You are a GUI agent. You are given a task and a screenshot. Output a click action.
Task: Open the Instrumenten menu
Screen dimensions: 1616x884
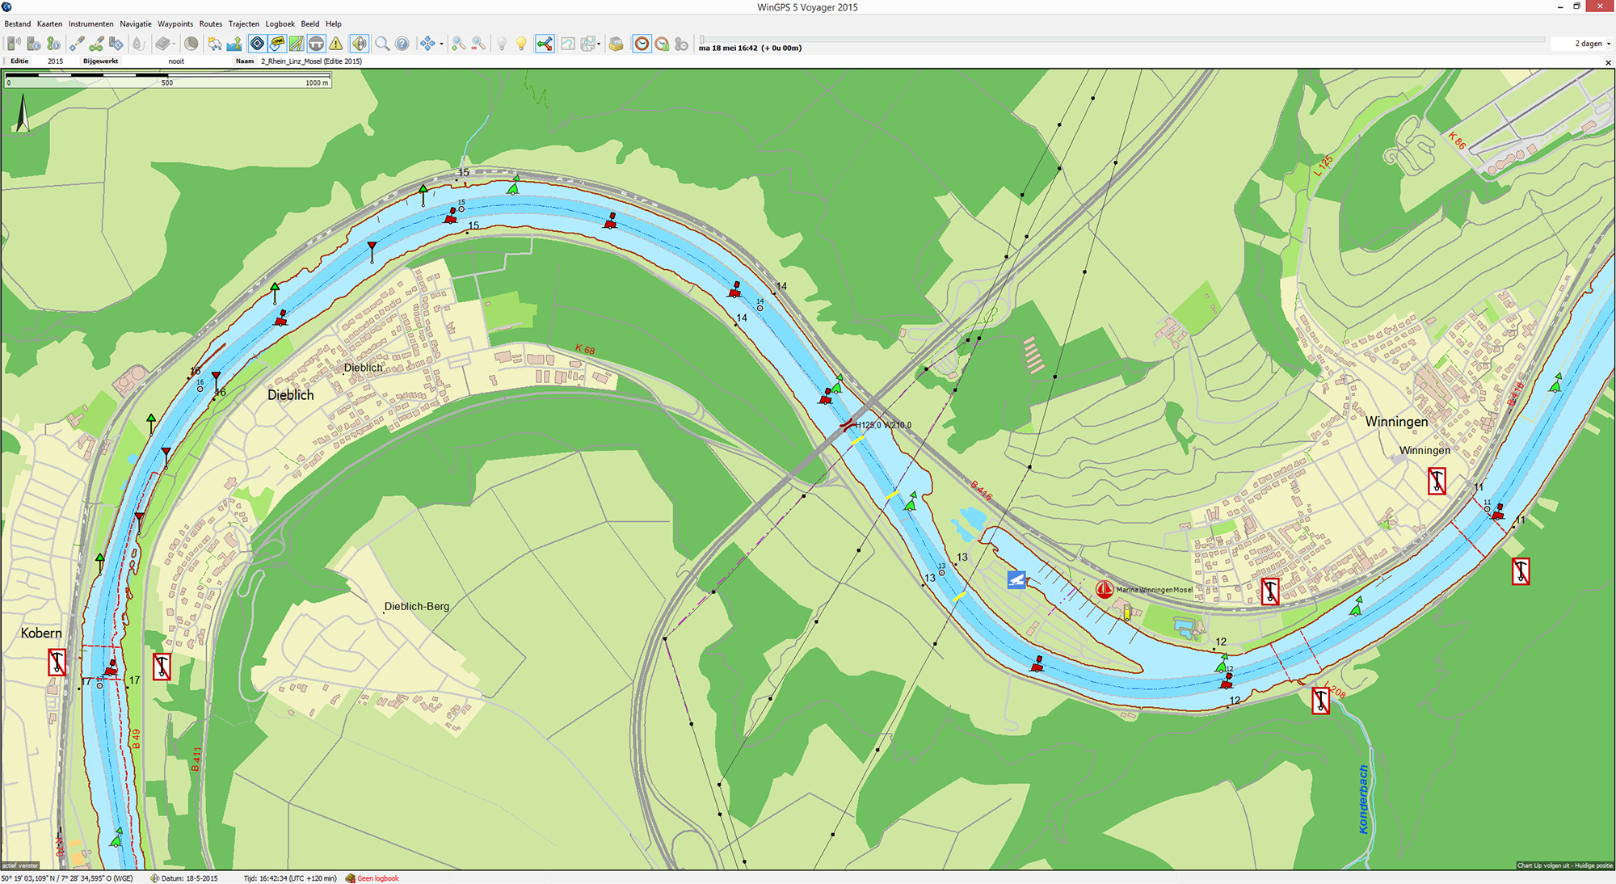(91, 23)
